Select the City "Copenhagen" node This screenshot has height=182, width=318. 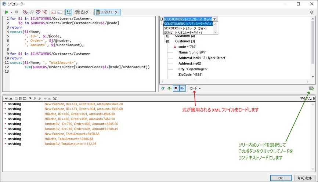tap(193, 69)
